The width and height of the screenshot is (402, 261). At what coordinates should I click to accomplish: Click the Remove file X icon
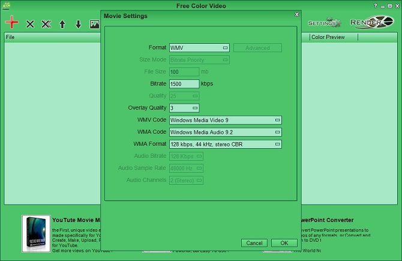pyautogui.click(x=30, y=25)
